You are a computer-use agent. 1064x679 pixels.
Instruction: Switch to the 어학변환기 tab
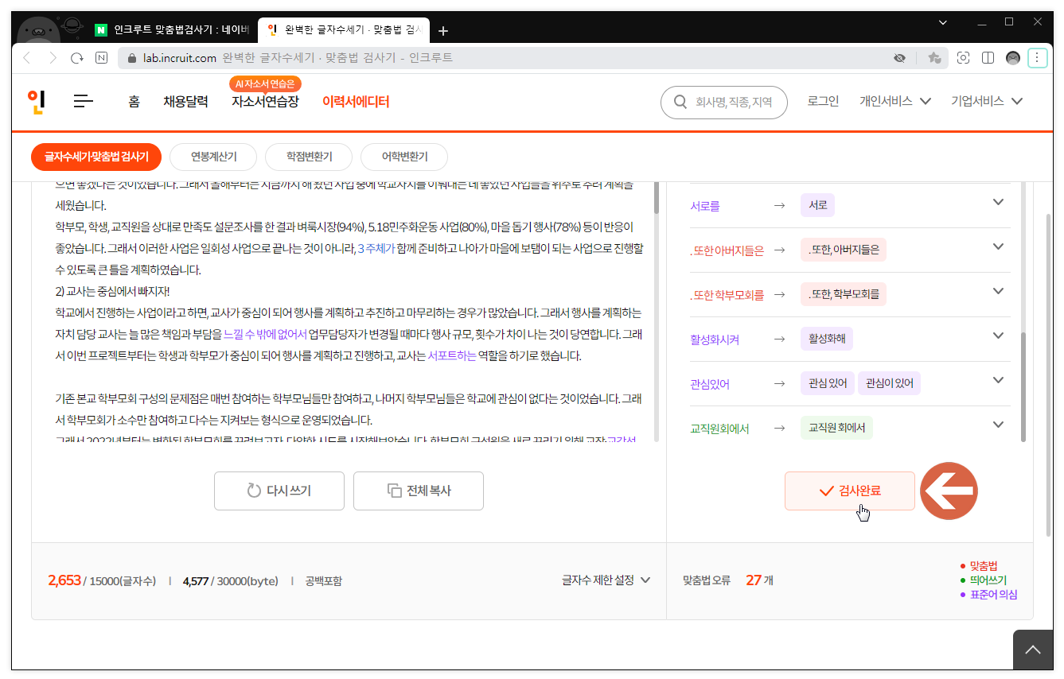click(x=404, y=157)
